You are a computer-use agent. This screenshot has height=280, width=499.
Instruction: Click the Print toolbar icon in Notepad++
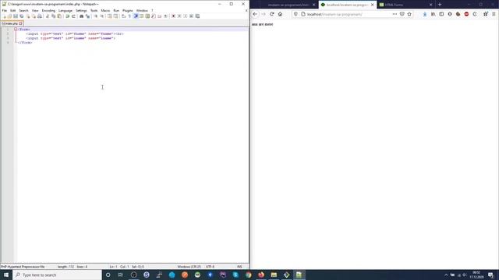pos(40,16)
